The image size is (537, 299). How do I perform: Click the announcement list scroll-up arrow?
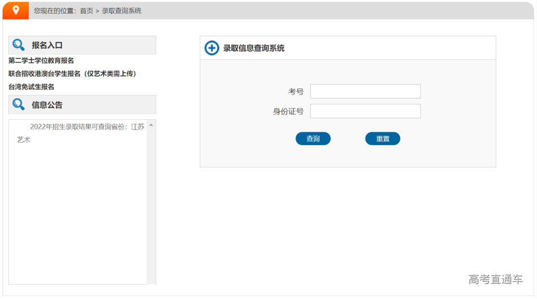coord(151,125)
